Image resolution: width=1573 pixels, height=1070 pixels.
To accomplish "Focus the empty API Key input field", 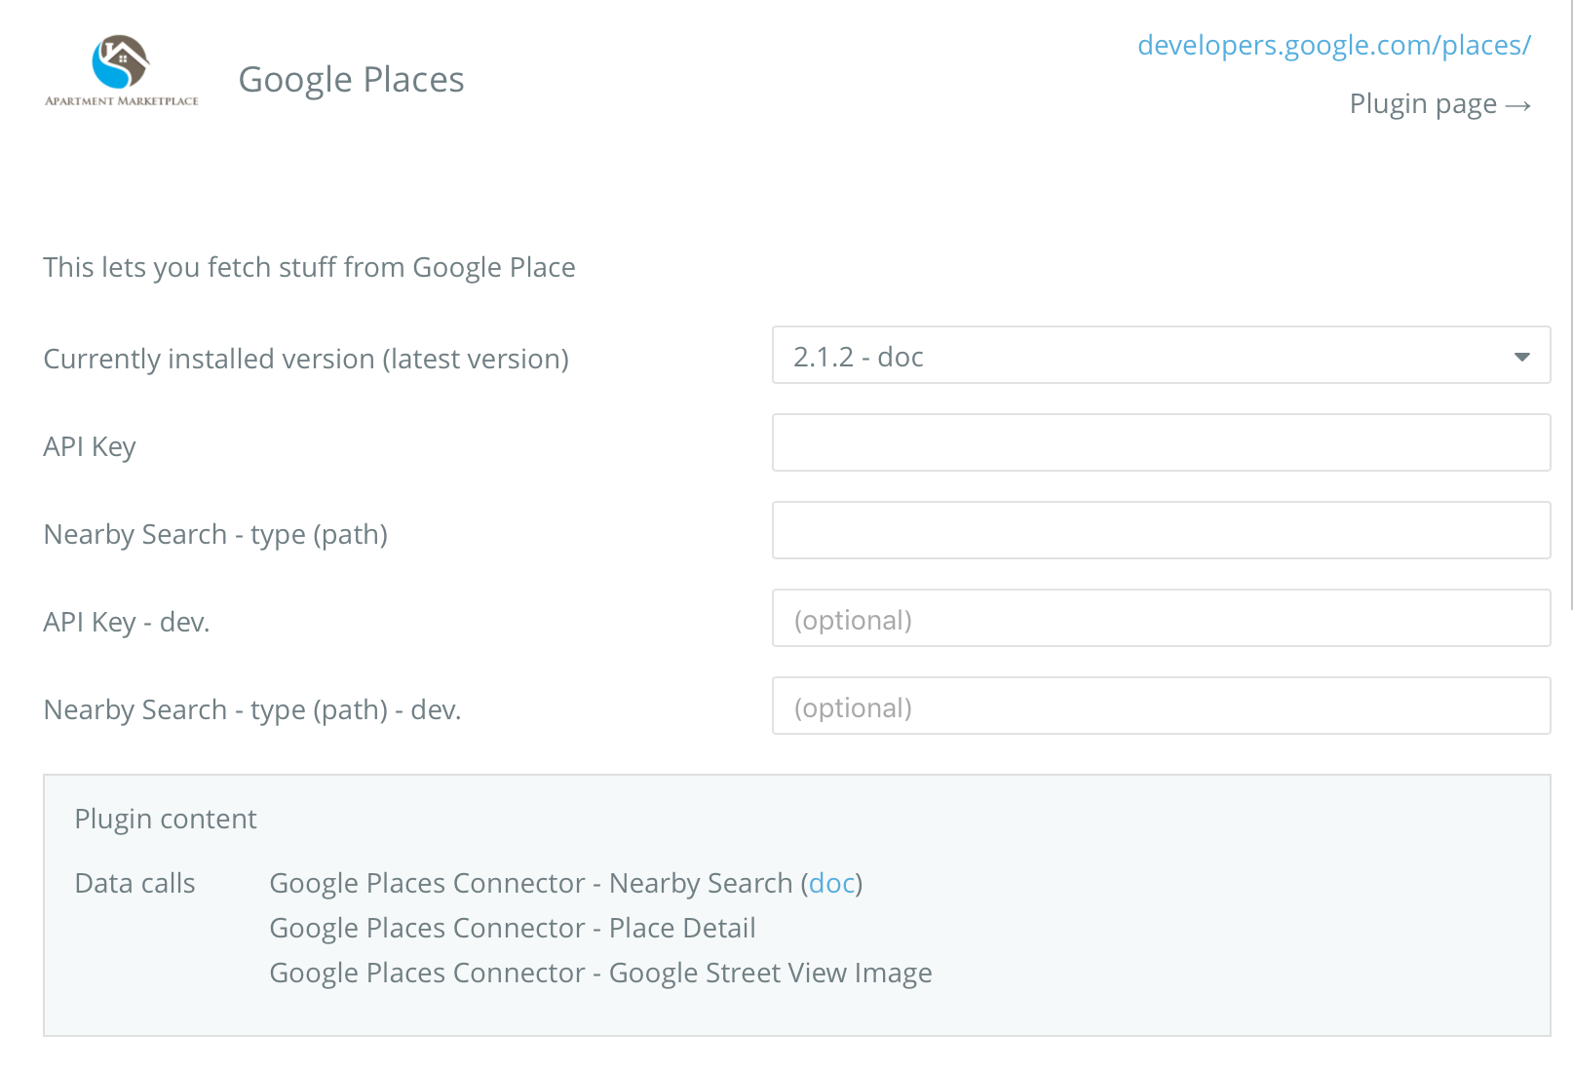I will [x=1160, y=443].
